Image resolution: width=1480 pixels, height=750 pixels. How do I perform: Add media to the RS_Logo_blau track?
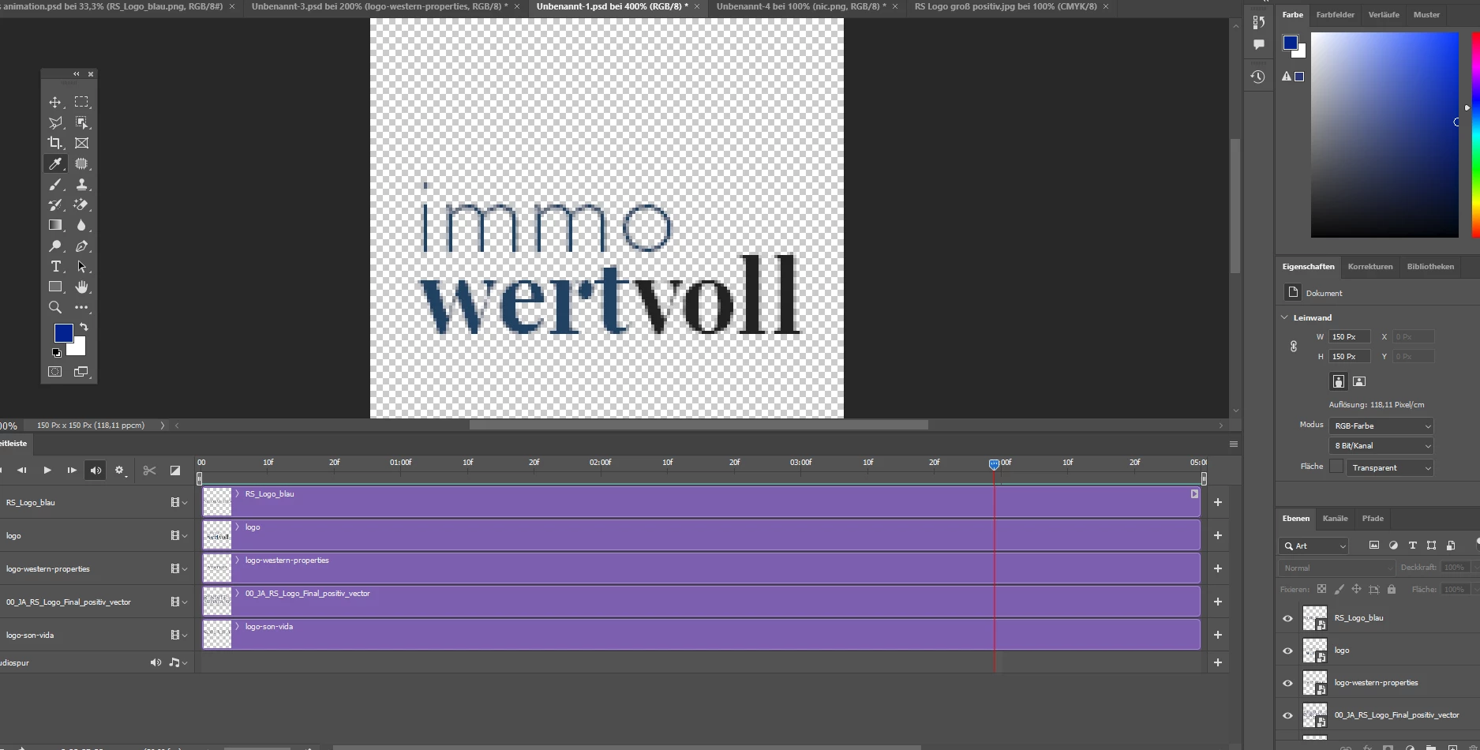pos(1218,502)
